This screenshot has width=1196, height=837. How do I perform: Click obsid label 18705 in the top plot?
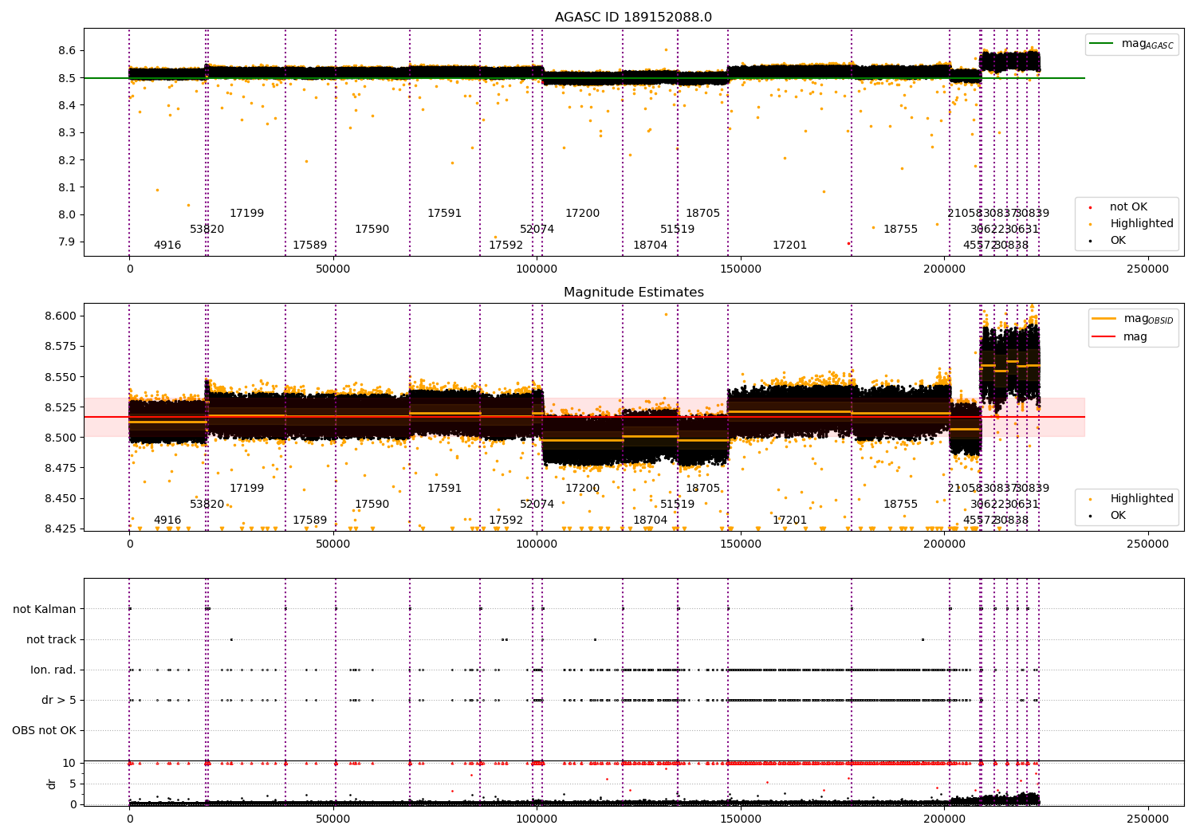(x=703, y=214)
